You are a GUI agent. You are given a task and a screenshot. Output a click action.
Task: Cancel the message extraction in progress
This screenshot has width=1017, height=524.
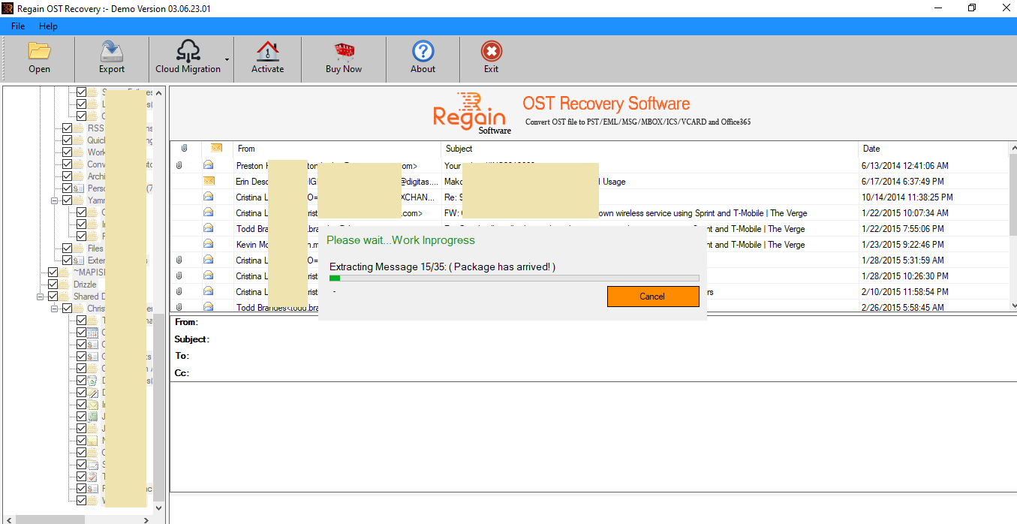pos(652,296)
